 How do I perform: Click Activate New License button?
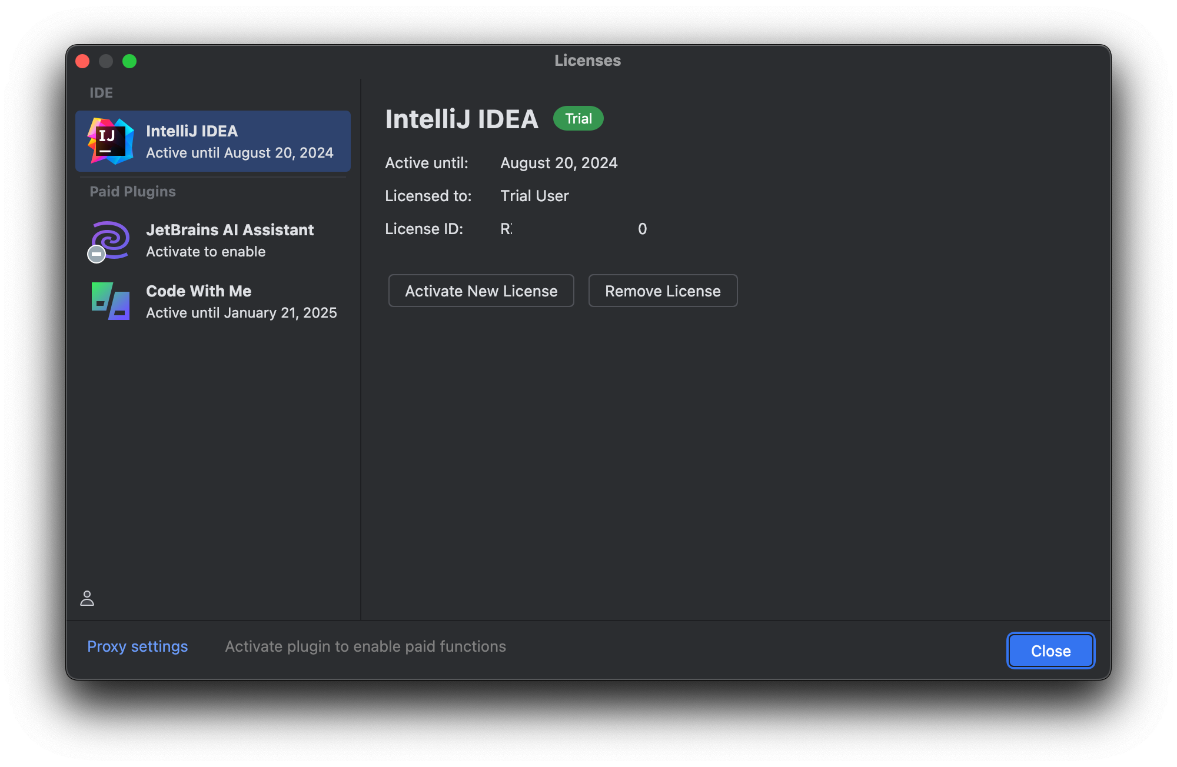(481, 291)
